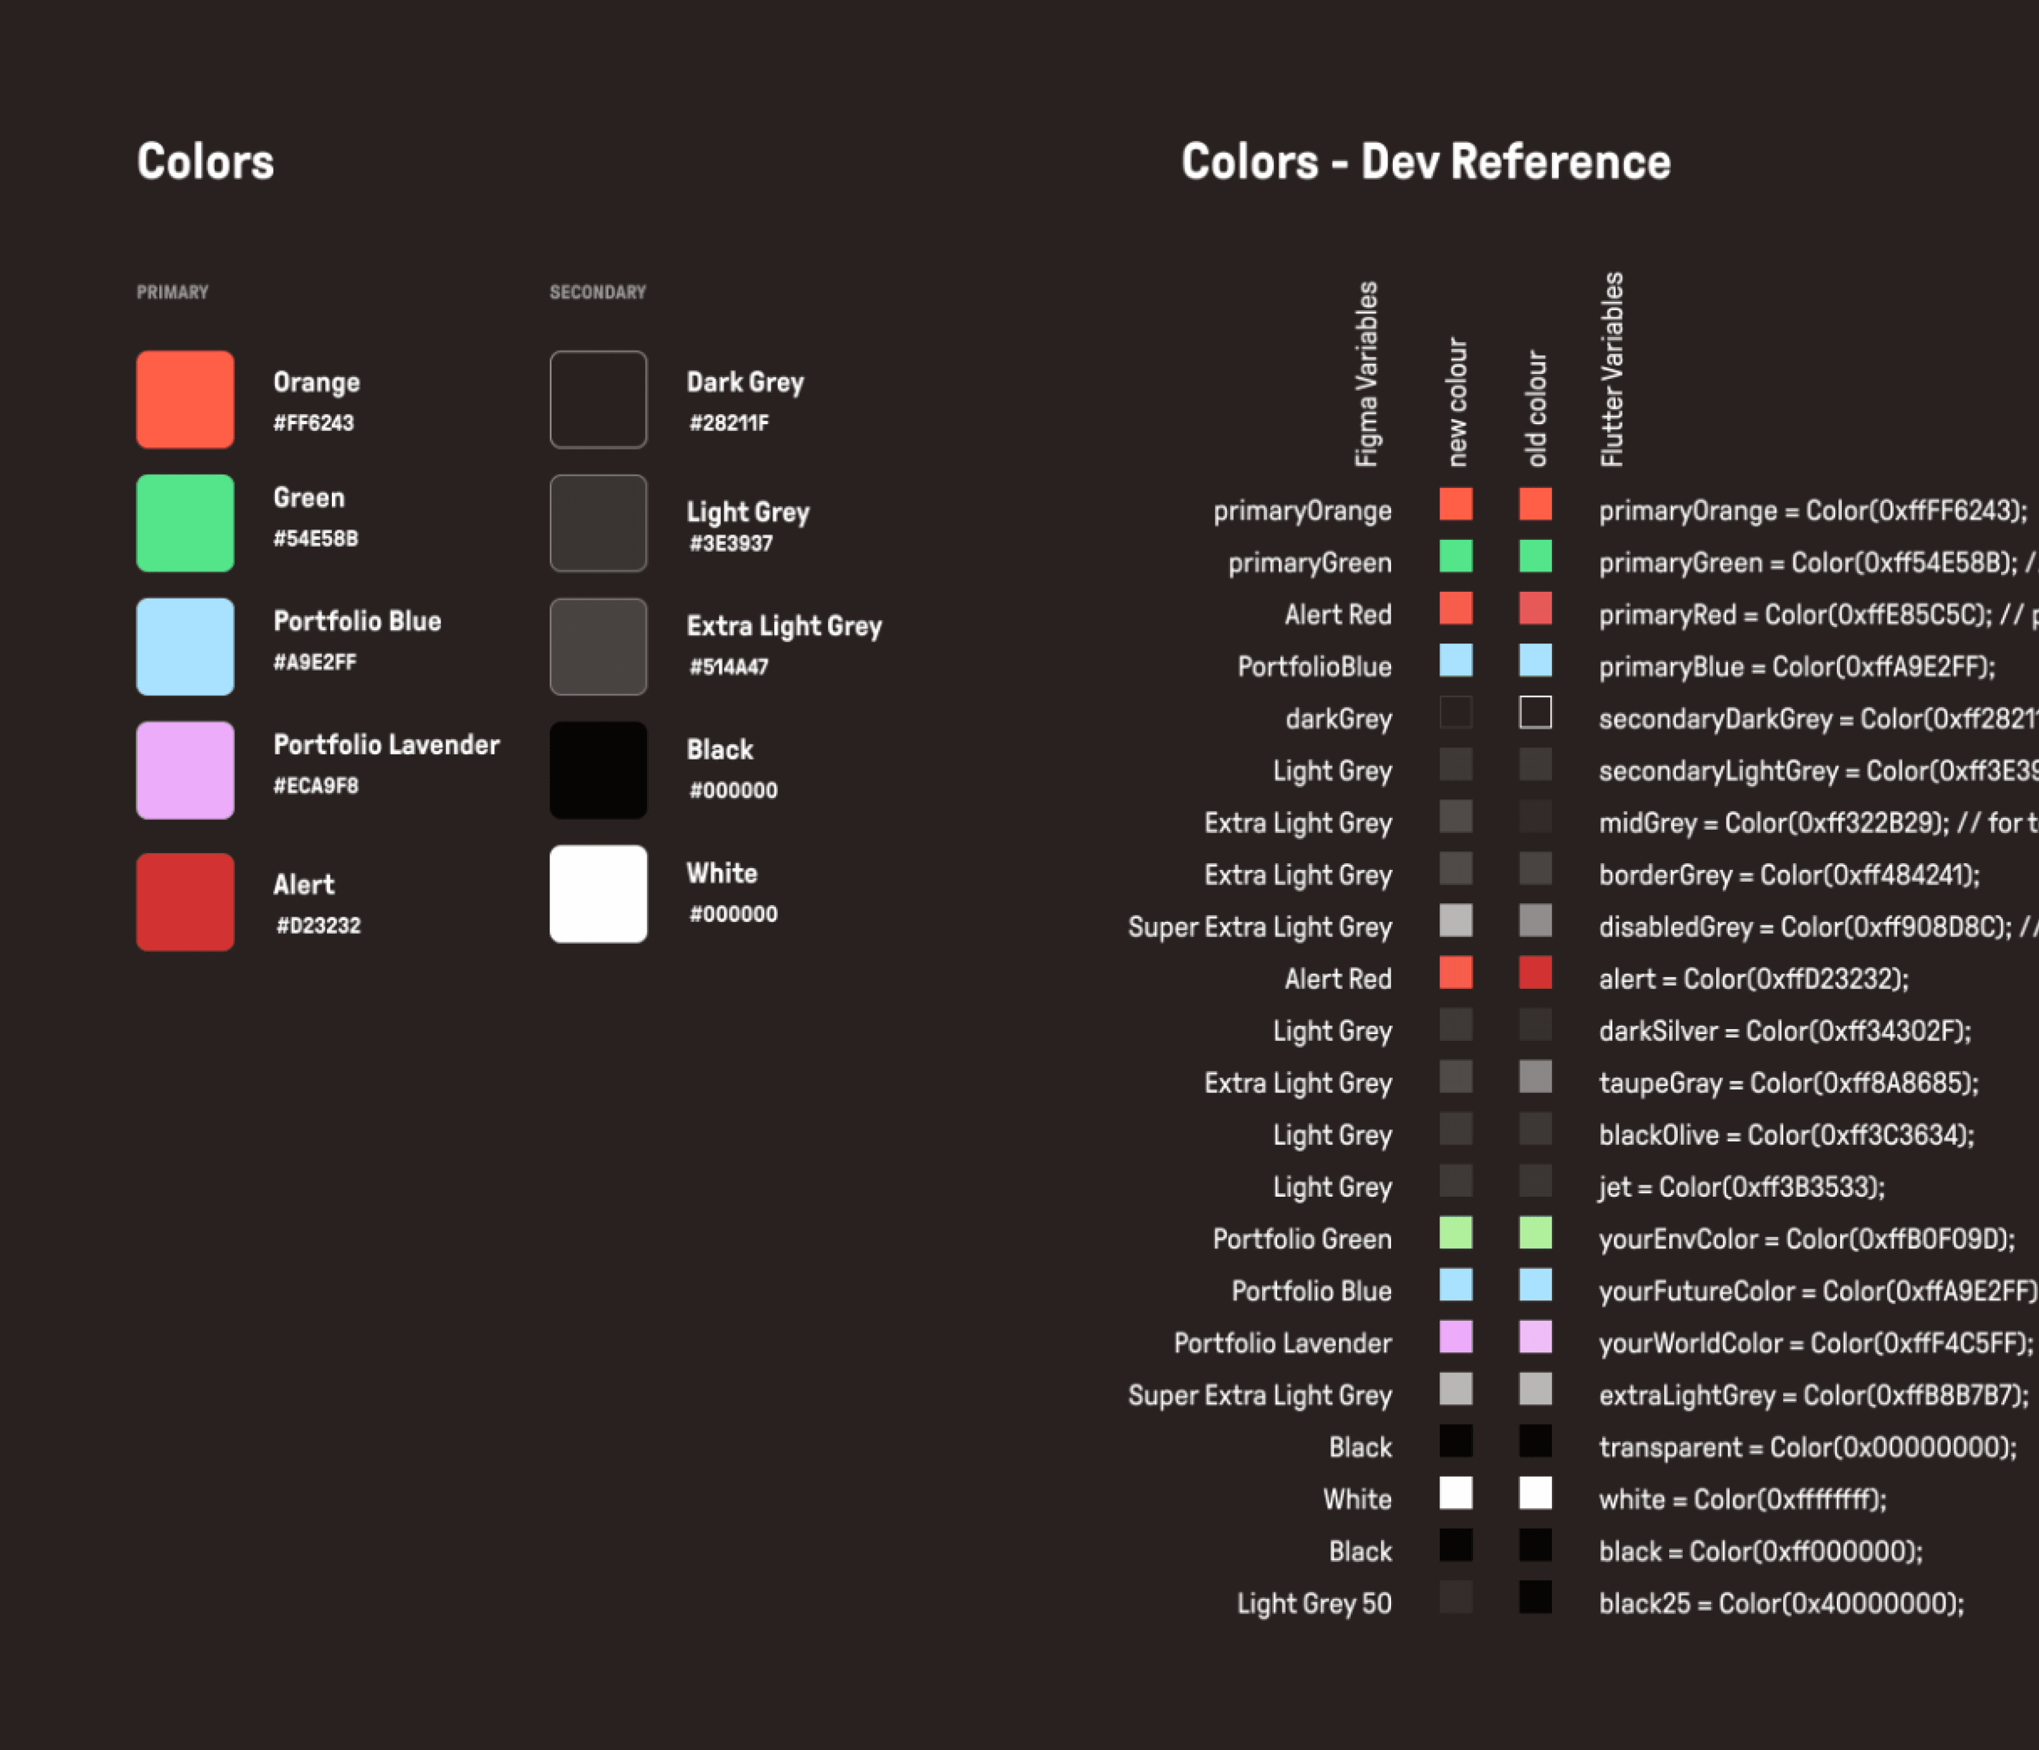Screen dimensions: 2039x1750
Task: Click the SECONDARY section label
Action: 598,292
